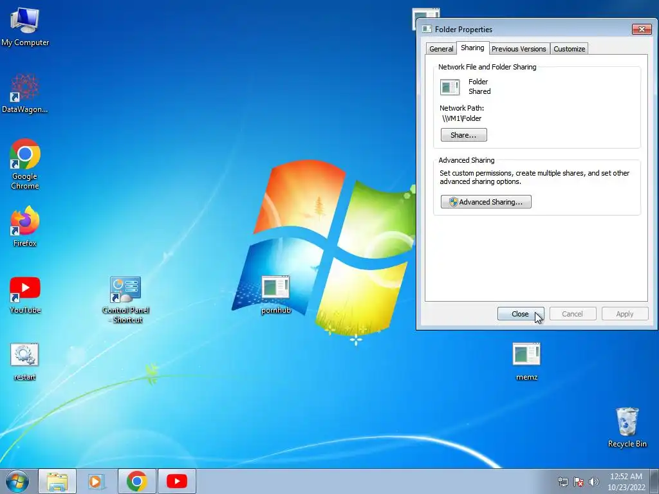Select the restart desktop icon
Screen dimensions: 659x494
click(x=24, y=361)
